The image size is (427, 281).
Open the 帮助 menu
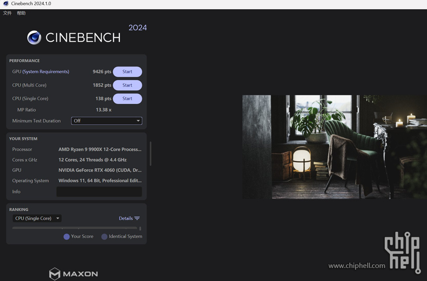(21, 13)
